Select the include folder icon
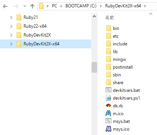 point(108,44)
